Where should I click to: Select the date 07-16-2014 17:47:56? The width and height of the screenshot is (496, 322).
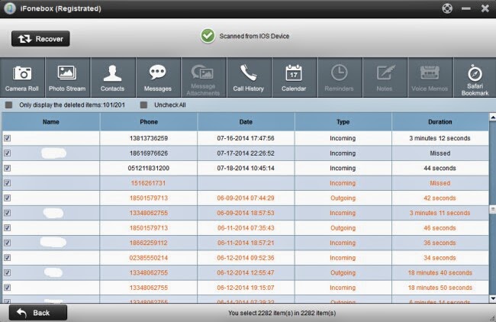pos(246,138)
